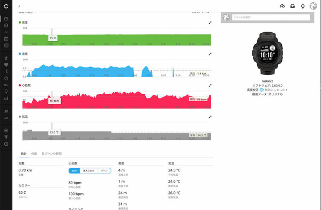321x210 pixels.
Task: Click the 100 bpm max heart rate
Action: pos(76,194)
